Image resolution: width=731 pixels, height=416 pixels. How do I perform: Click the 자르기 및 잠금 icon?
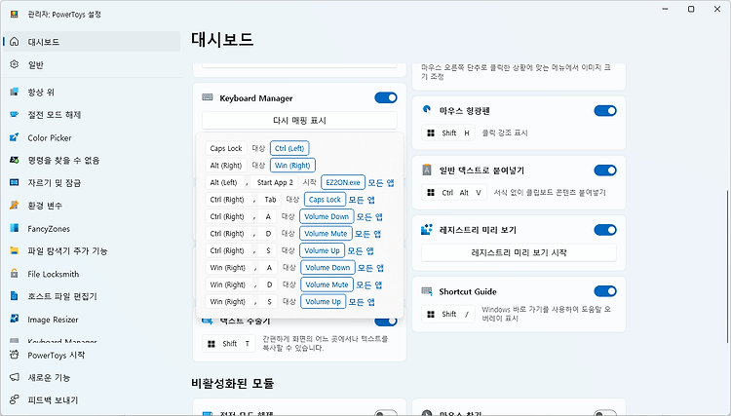(x=15, y=182)
